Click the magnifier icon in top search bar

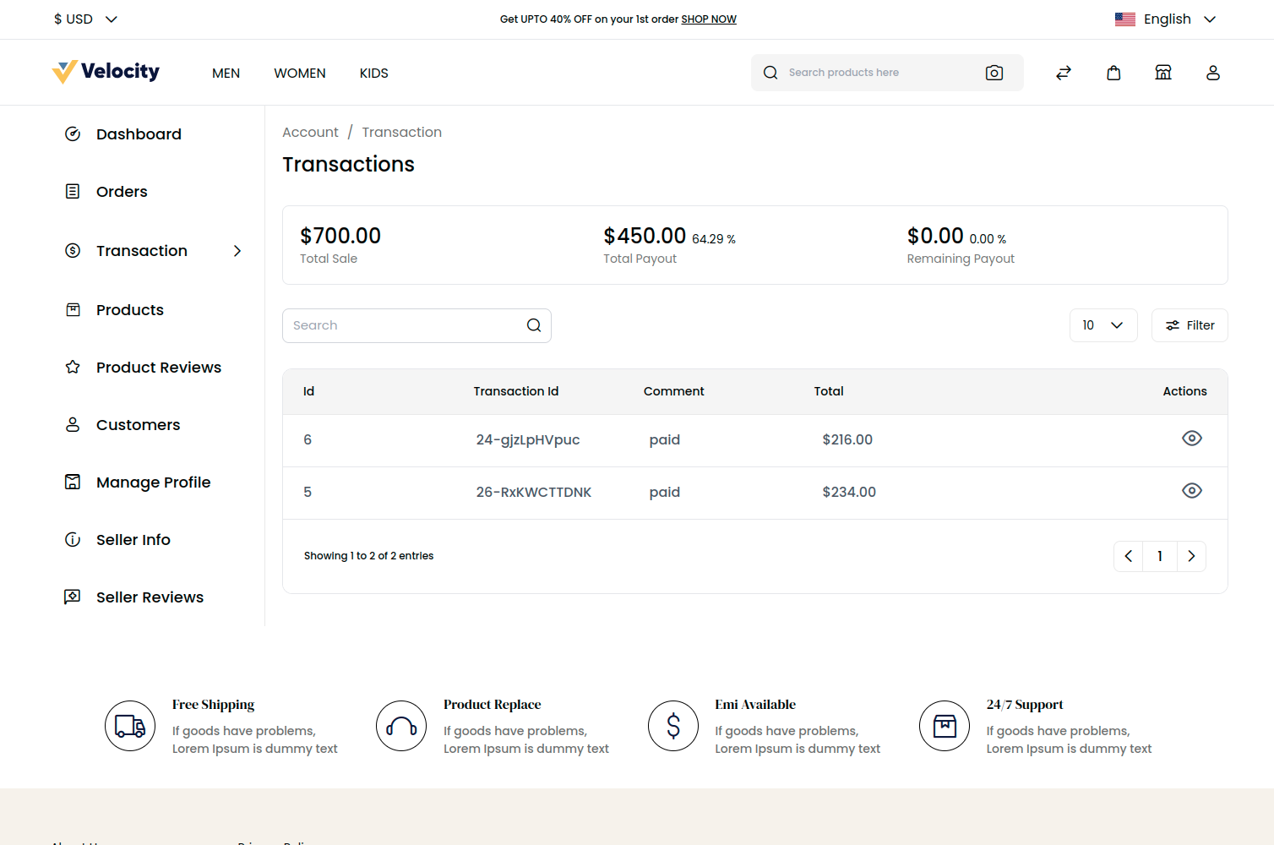(x=770, y=73)
